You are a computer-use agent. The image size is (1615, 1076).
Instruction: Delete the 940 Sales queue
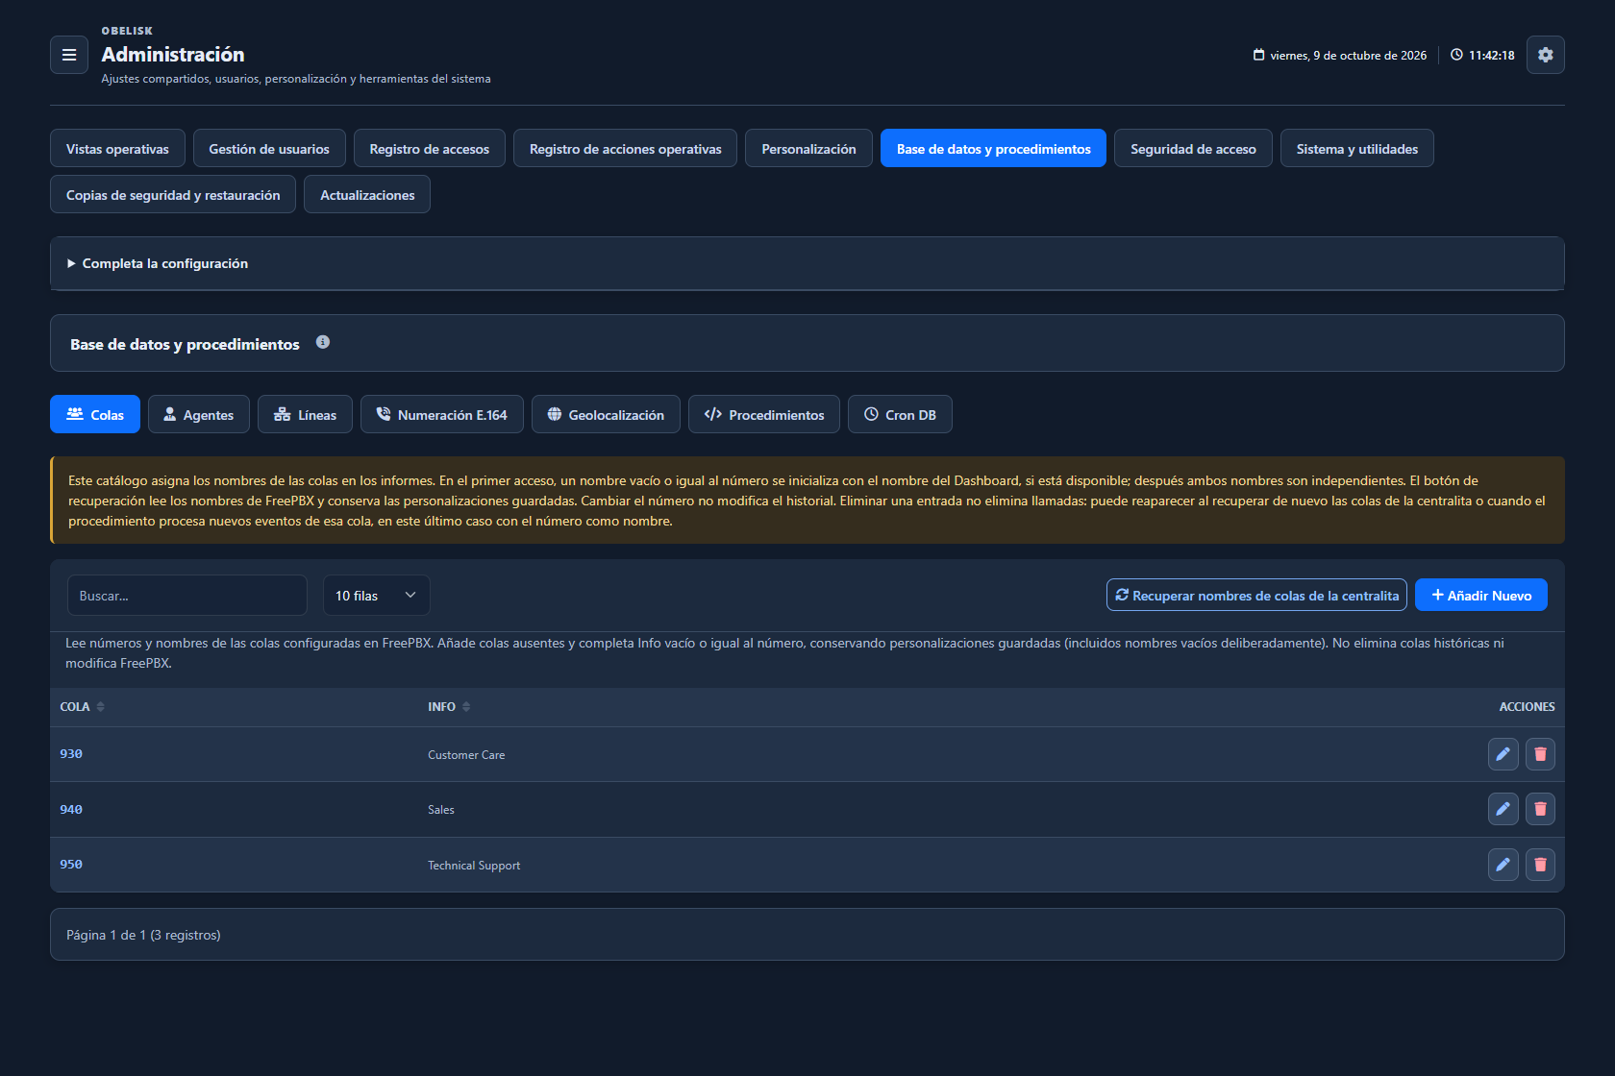click(x=1540, y=809)
